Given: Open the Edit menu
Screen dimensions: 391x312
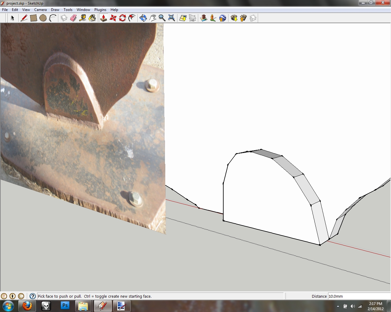Looking at the screenshot, I should click(15, 10).
